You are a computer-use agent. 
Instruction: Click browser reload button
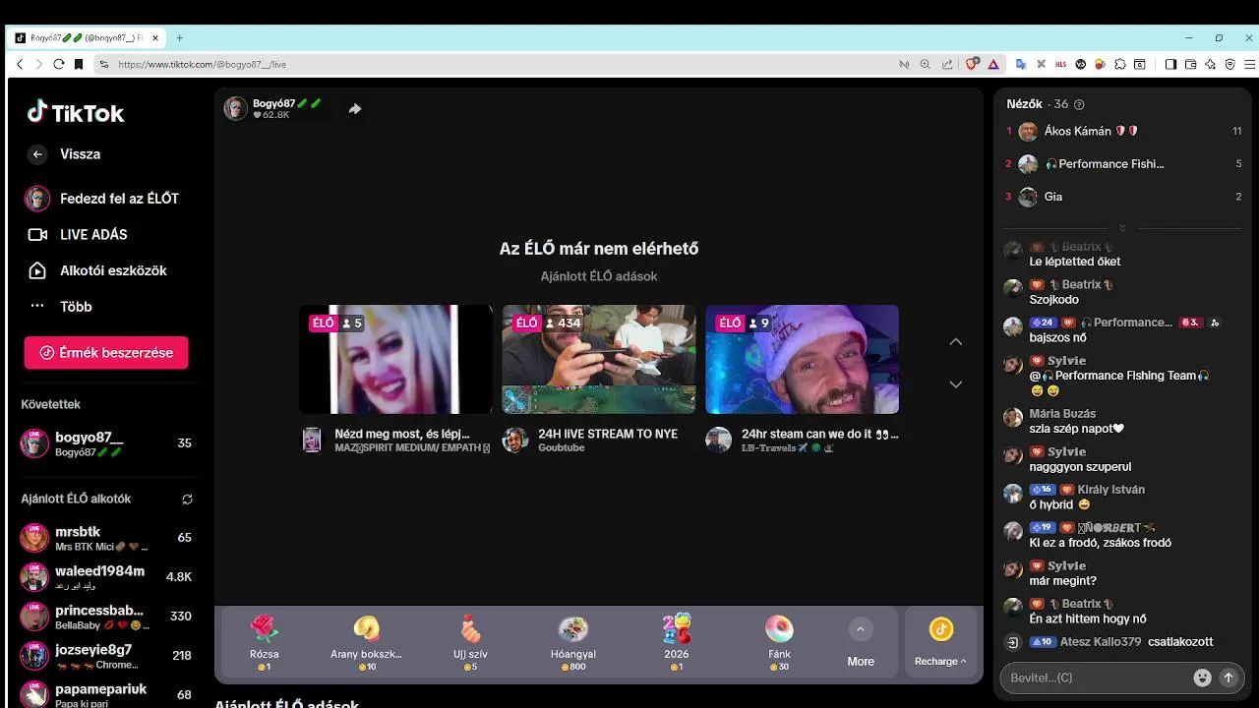click(58, 64)
